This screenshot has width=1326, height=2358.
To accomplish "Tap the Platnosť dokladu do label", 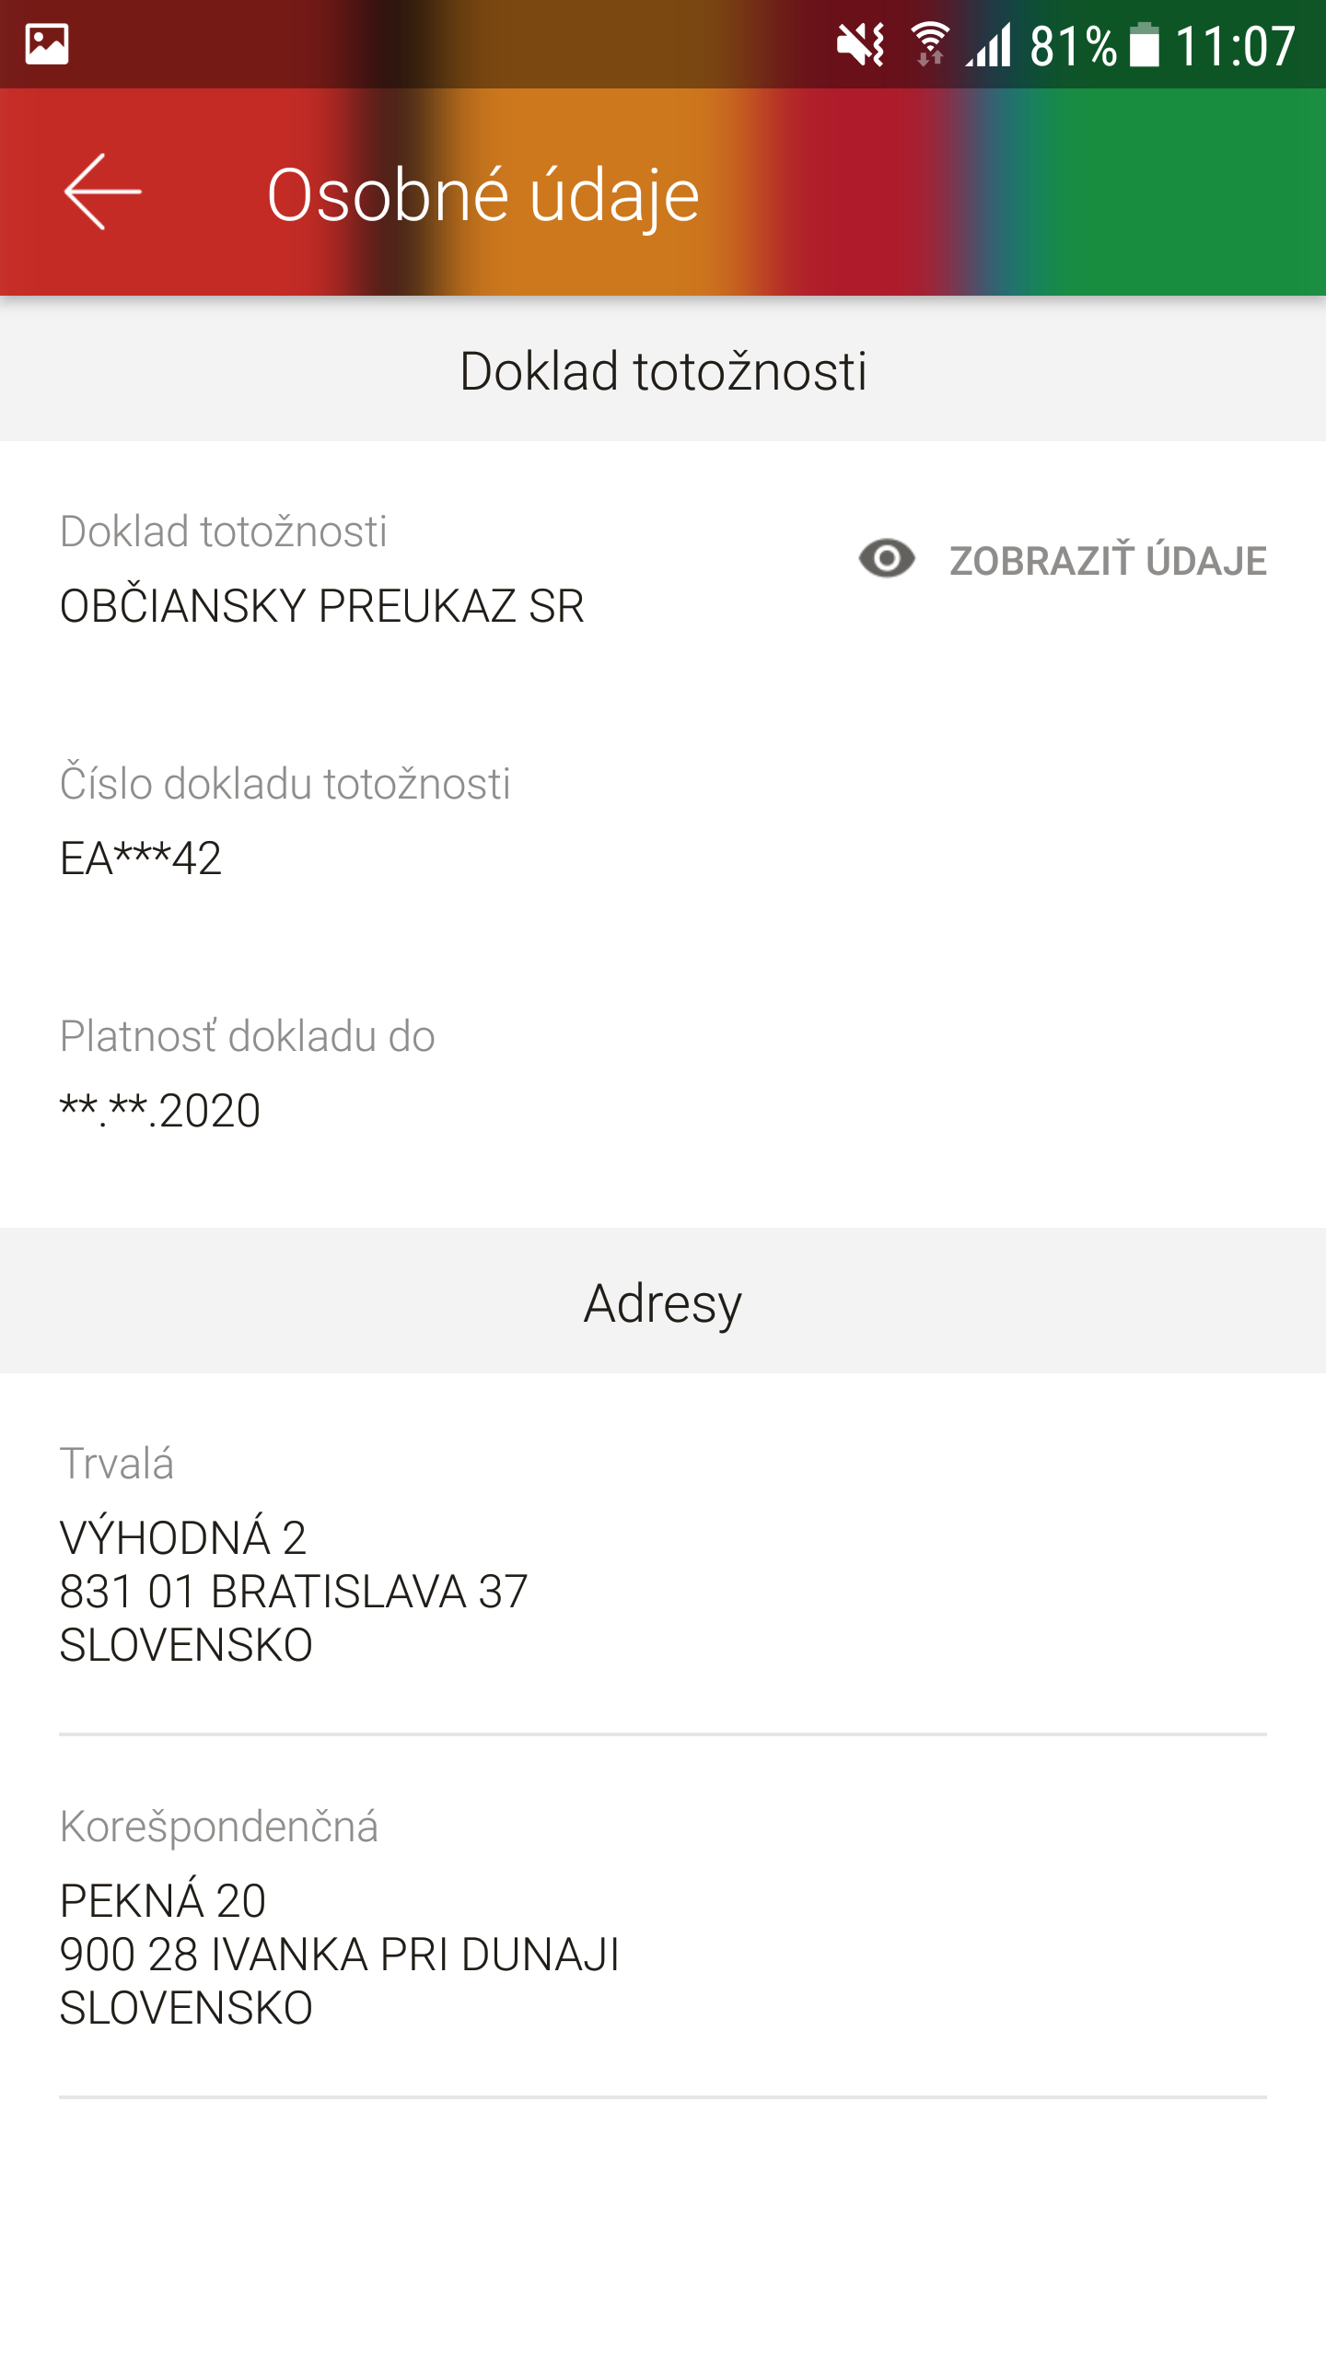I will click(x=247, y=1036).
